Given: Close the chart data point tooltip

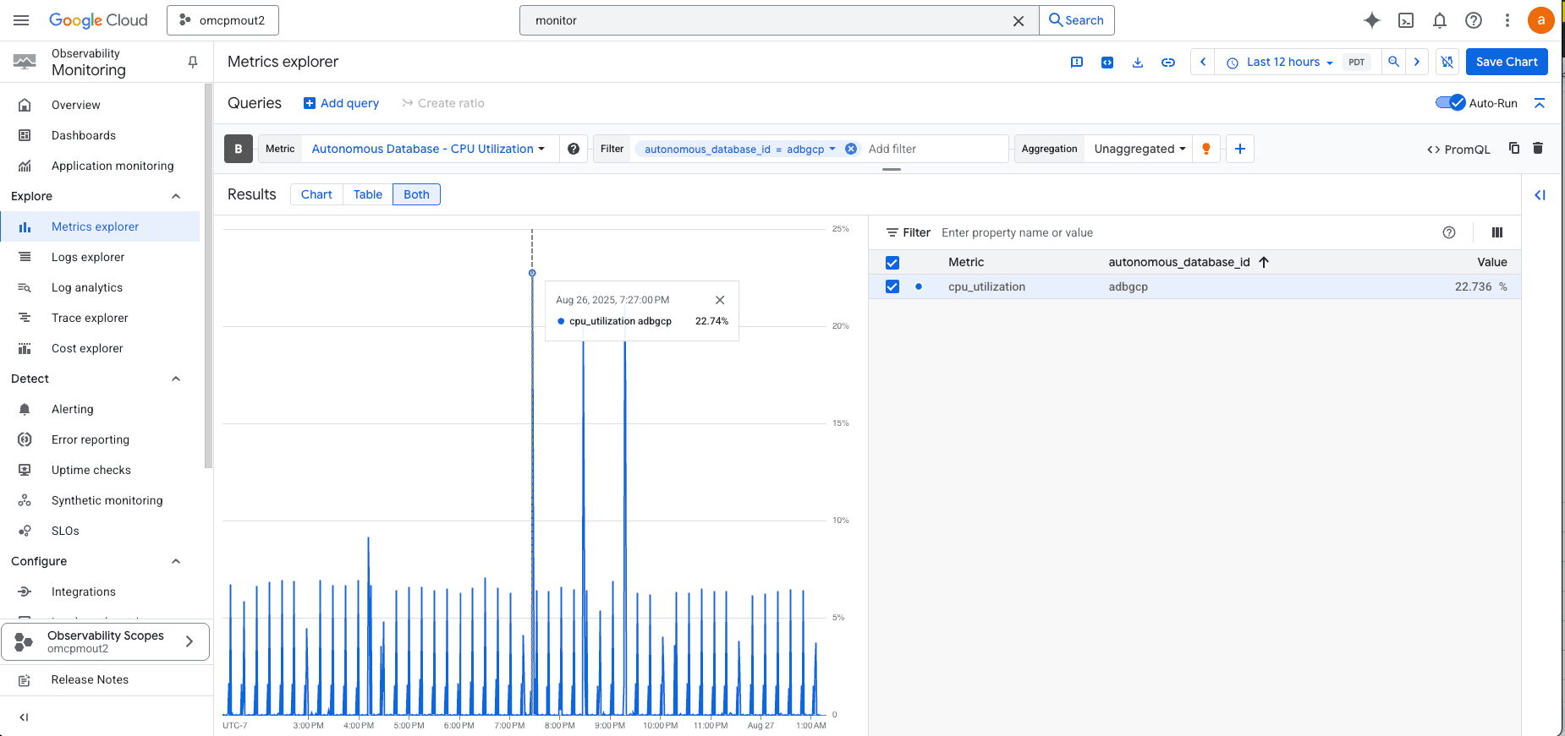Looking at the screenshot, I should (720, 300).
